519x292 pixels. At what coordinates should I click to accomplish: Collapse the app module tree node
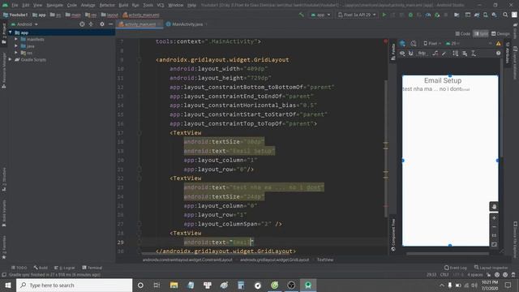[x=11, y=32]
